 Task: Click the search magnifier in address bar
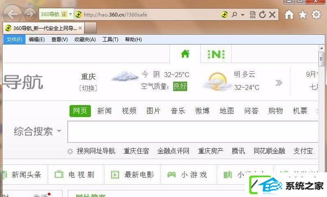click(x=234, y=14)
